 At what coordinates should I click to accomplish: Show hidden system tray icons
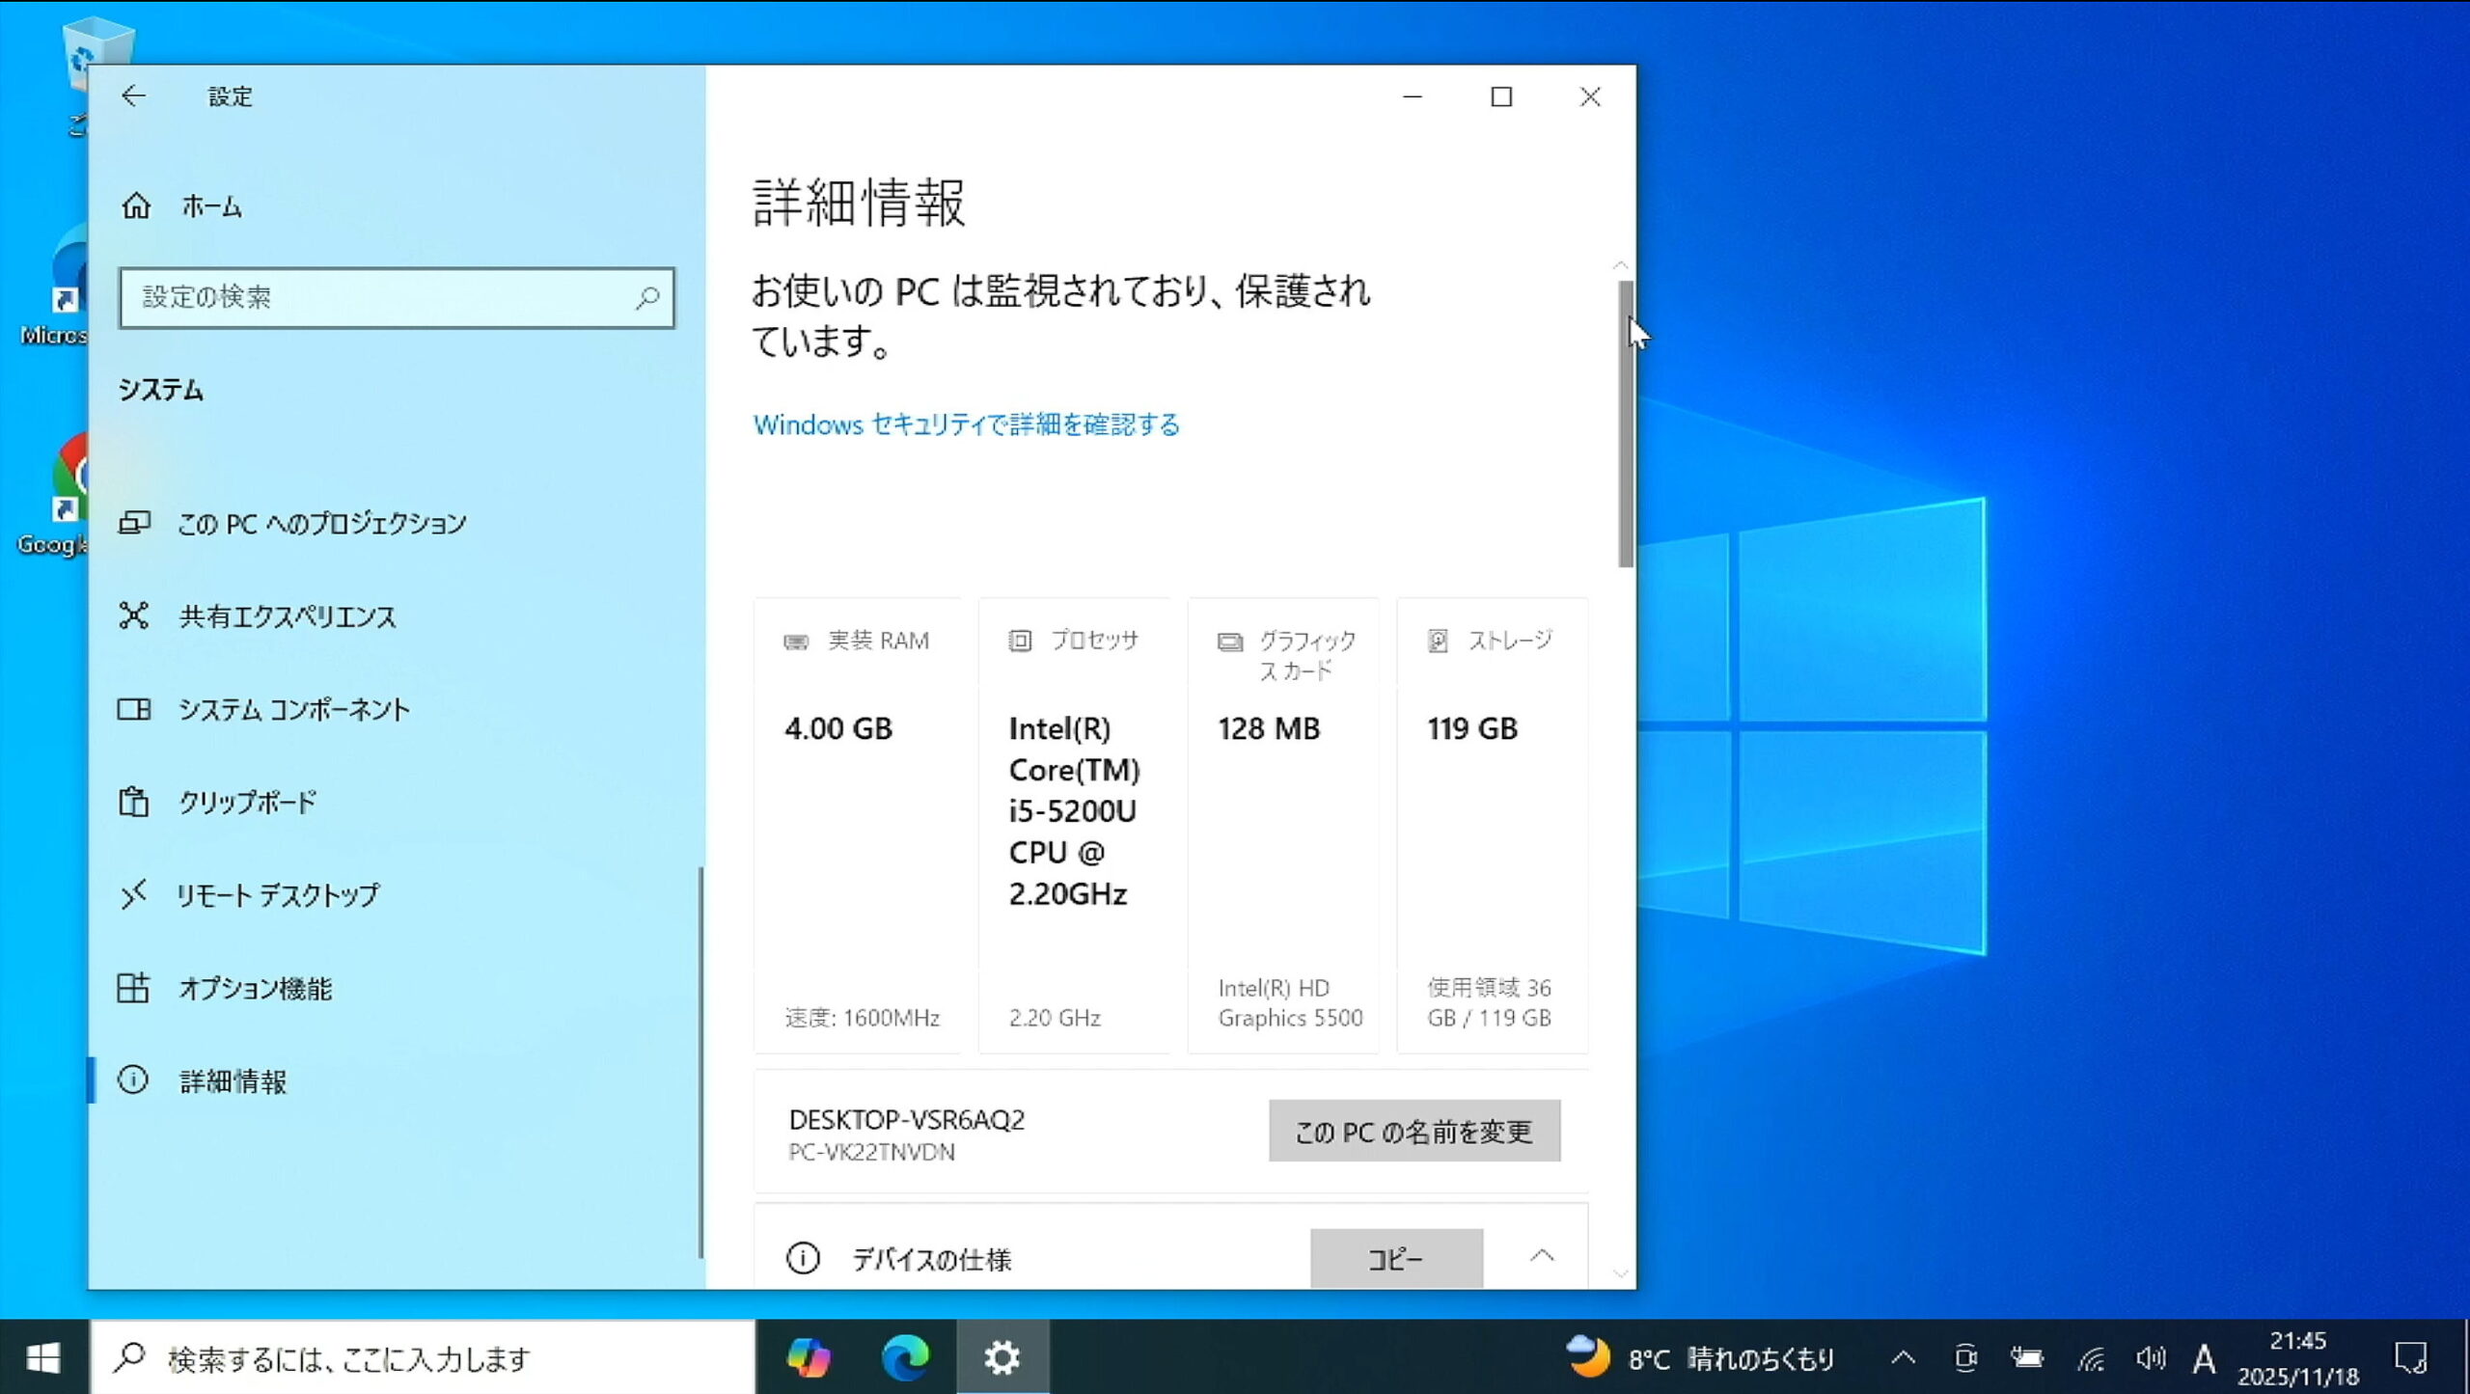[x=1903, y=1358]
